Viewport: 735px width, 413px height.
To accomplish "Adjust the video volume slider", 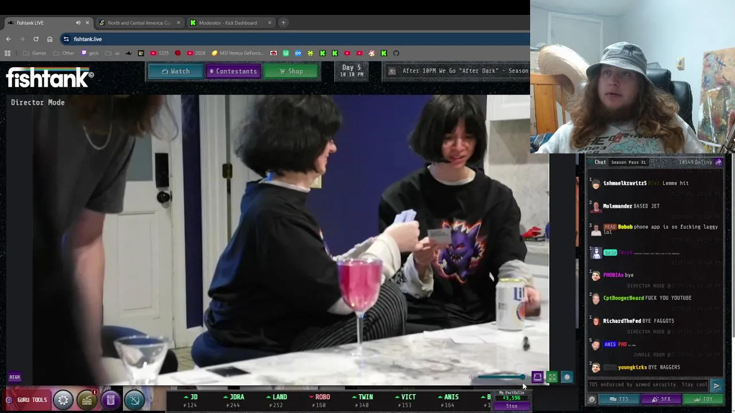I will tap(501, 377).
